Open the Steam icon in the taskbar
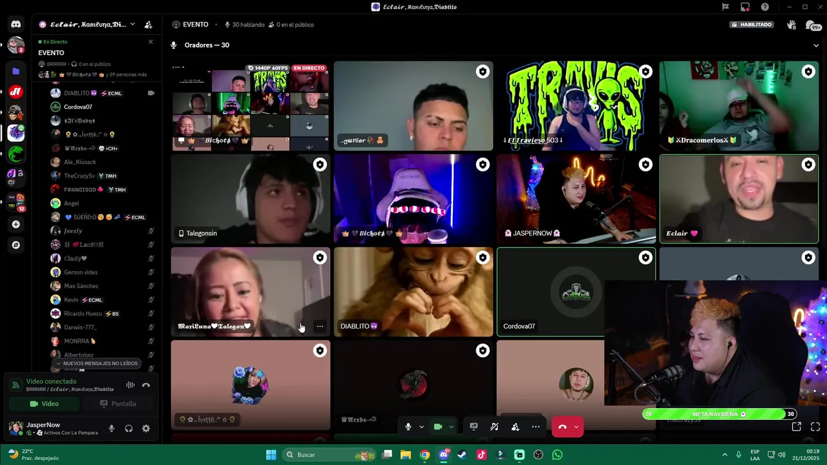This screenshot has width=827, height=465. 462,455
